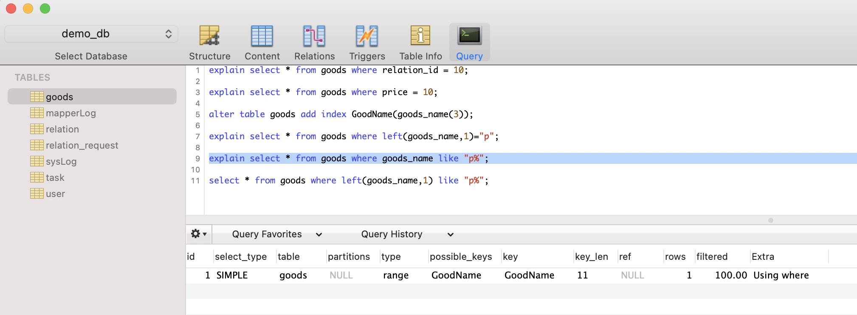Open the Content view icon
The height and width of the screenshot is (315, 857).
click(x=262, y=36)
